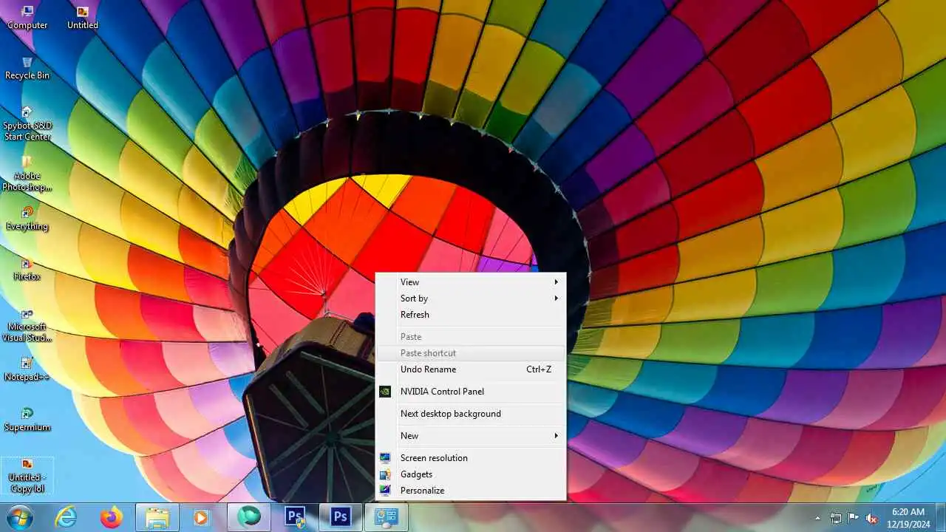Screen dimensions: 946x532
Task: Open the network tray icon
Action: point(836,518)
